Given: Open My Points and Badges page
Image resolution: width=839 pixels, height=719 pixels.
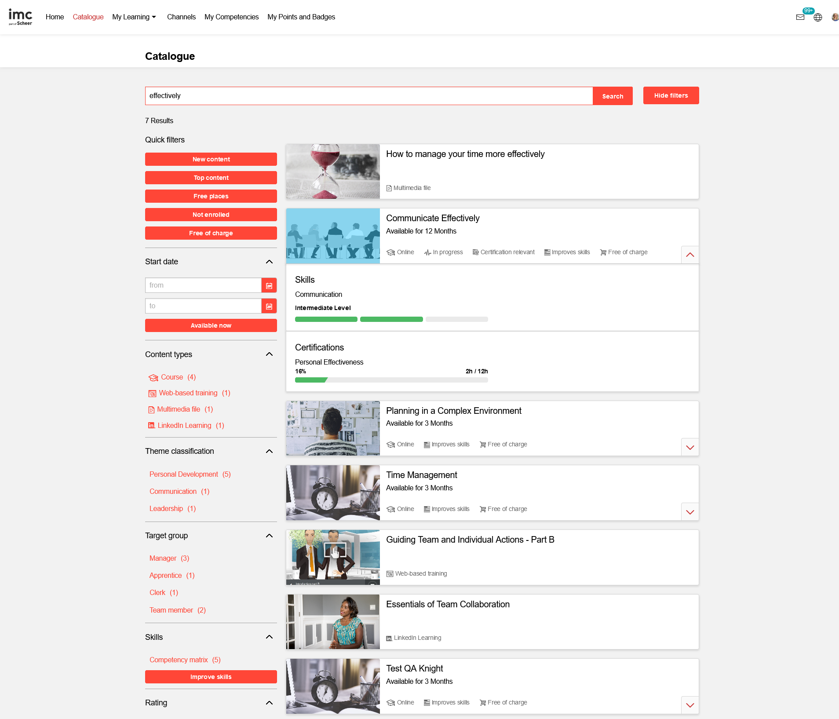Looking at the screenshot, I should coord(301,17).
